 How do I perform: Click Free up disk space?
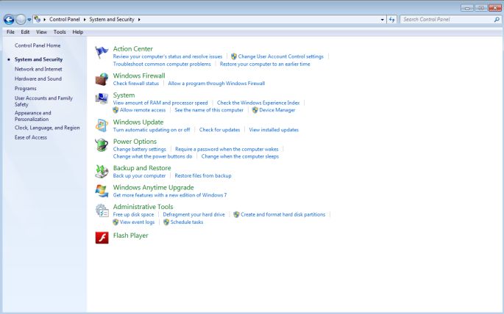(x=133, y=214)
